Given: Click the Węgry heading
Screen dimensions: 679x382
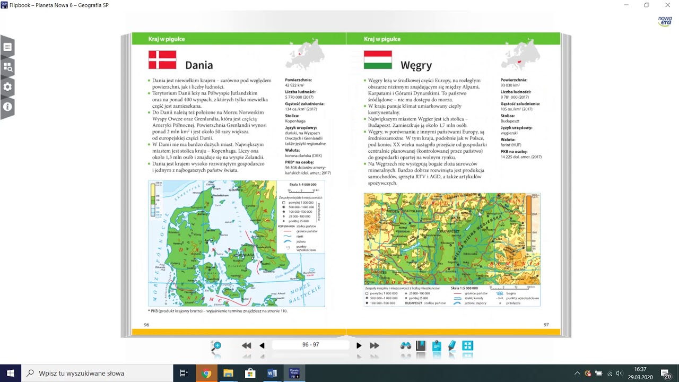Looking at the screenshot, I should point(416,65).
